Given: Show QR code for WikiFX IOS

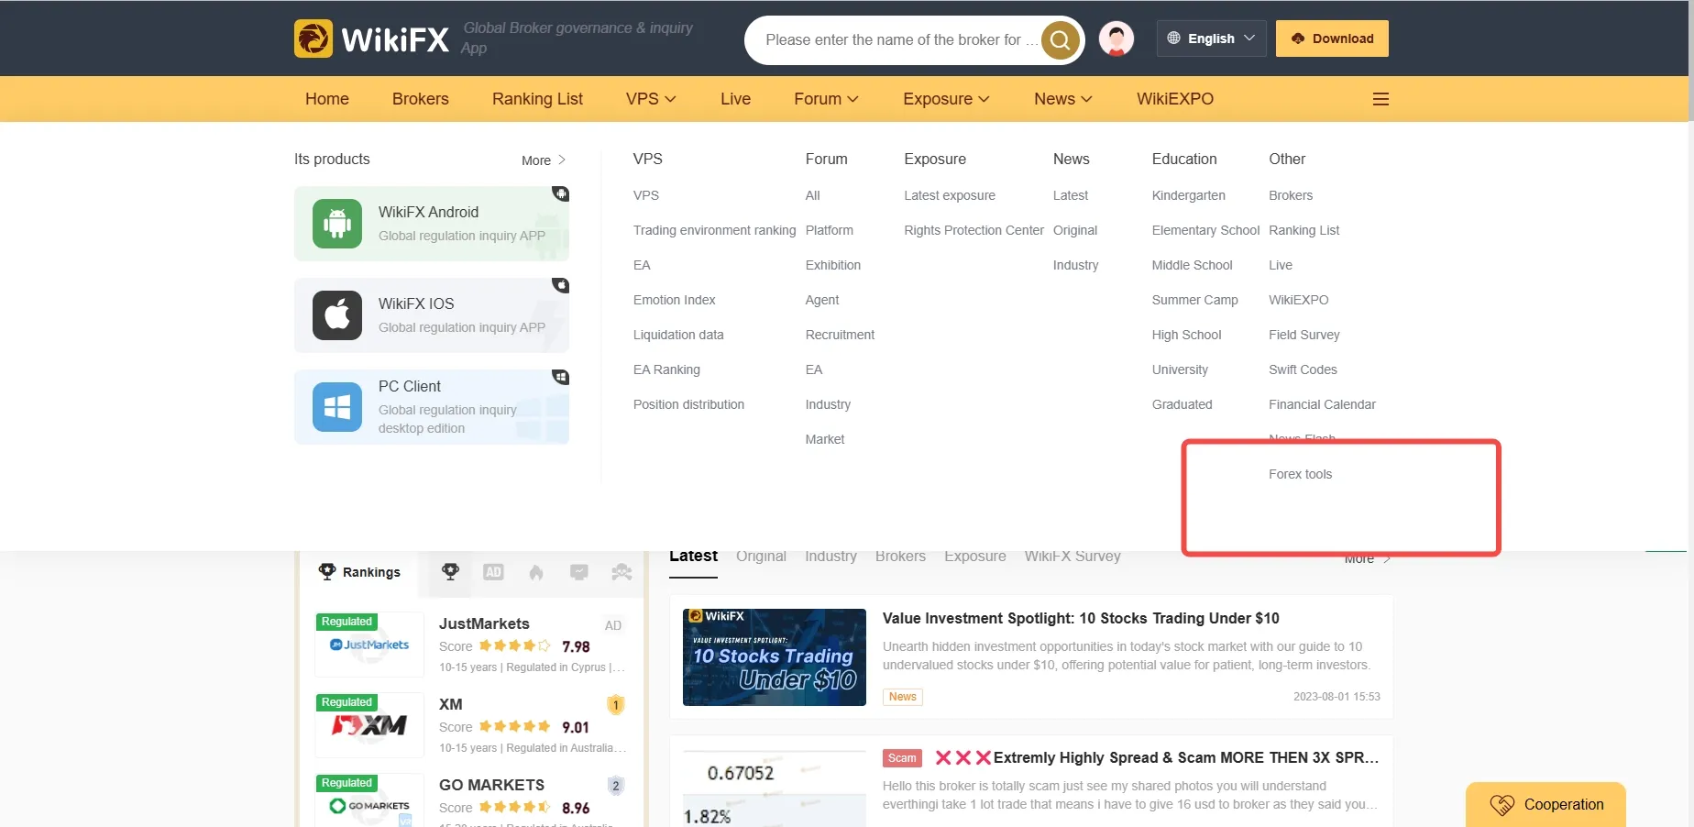Looking at the screenshot, I should [560, 285].
